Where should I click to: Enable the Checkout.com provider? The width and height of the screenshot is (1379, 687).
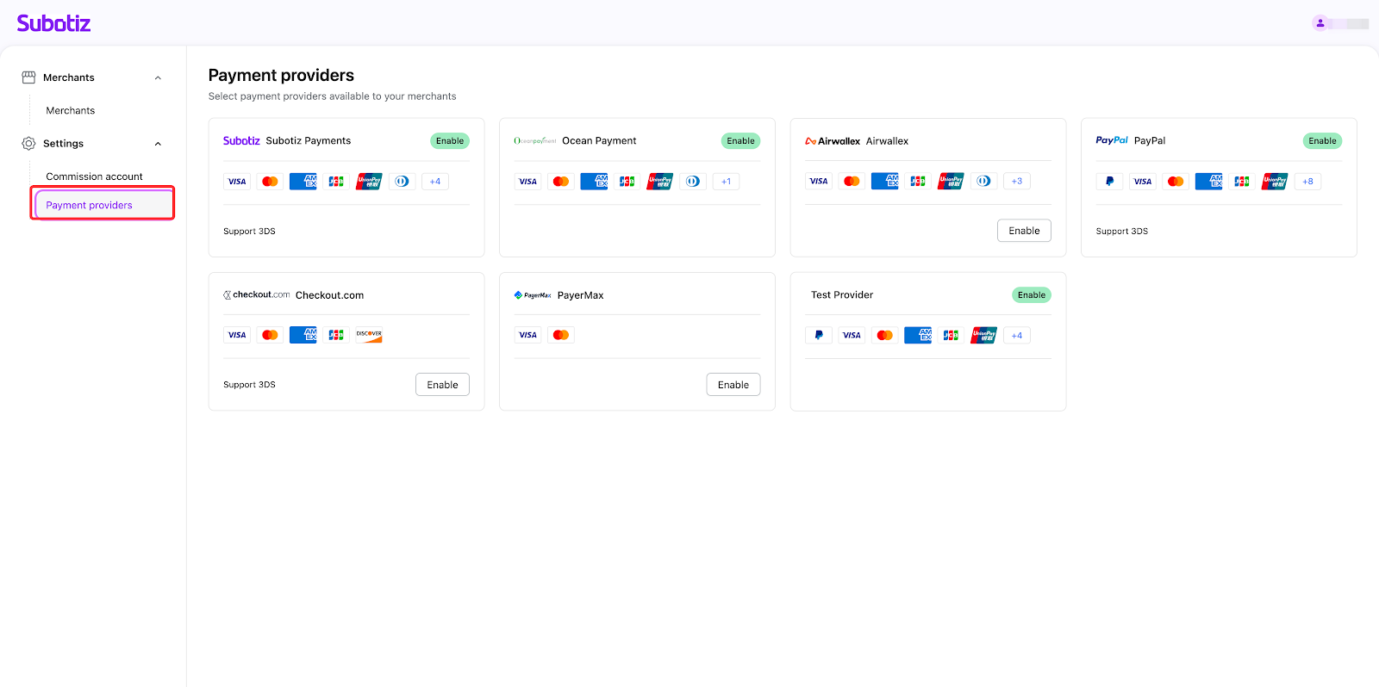pos(442,385)
